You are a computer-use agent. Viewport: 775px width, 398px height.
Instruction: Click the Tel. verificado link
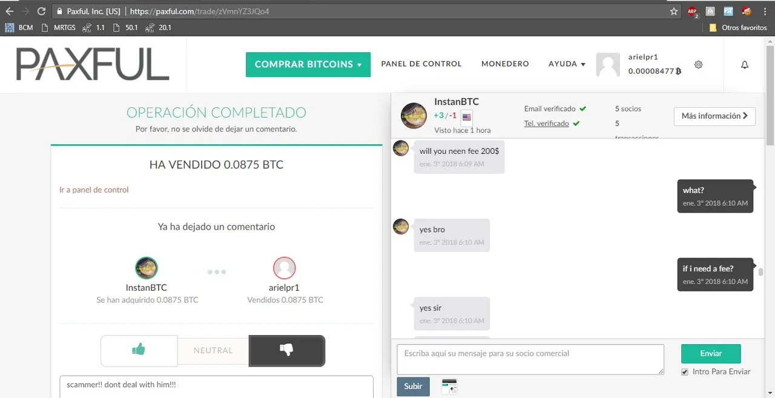(547, 124)
